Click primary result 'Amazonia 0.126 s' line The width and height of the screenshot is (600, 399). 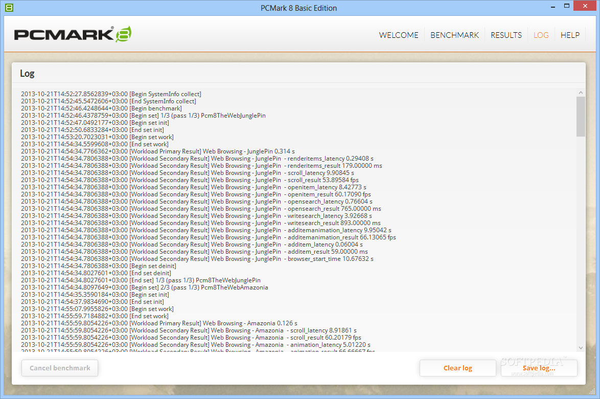click(x=159, y=323)
